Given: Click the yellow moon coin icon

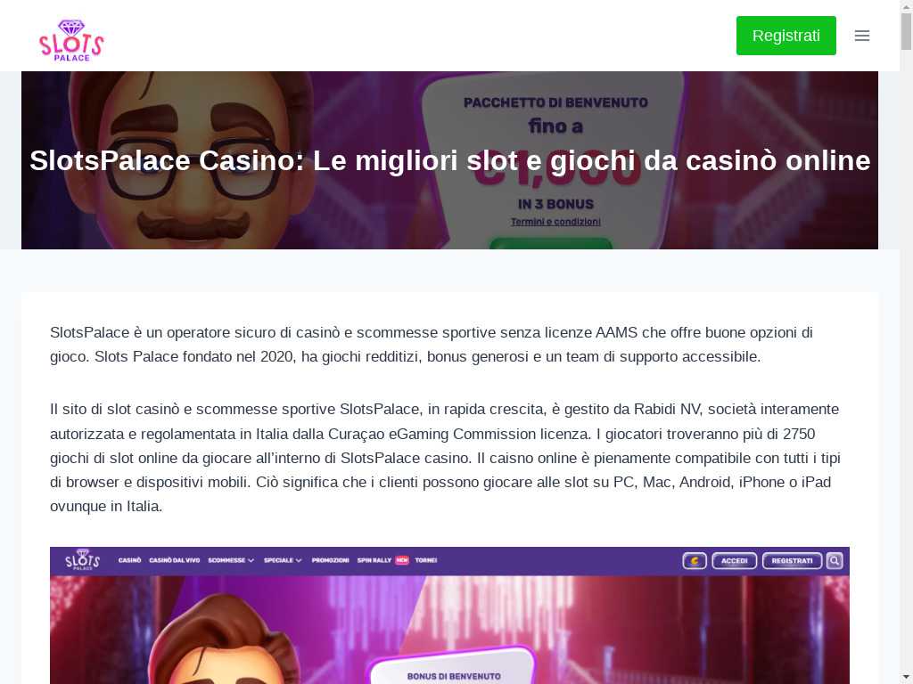Looking at the screenshot, I should tap(695, 561).
